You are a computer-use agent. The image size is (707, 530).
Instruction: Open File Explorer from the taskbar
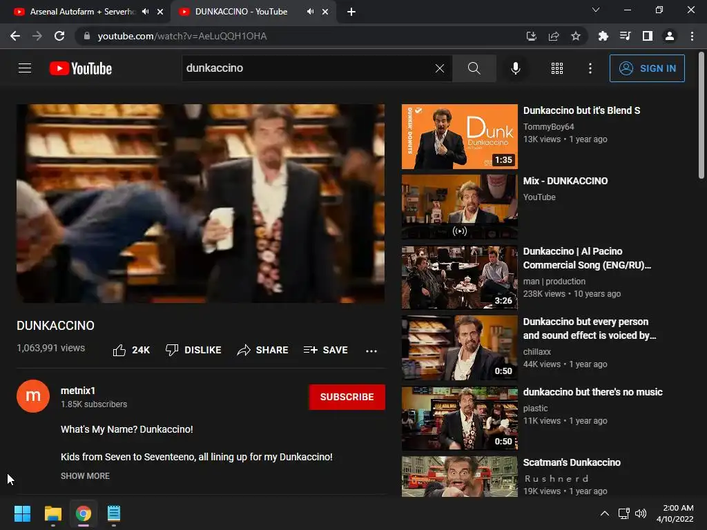click(x=52, y=513)
